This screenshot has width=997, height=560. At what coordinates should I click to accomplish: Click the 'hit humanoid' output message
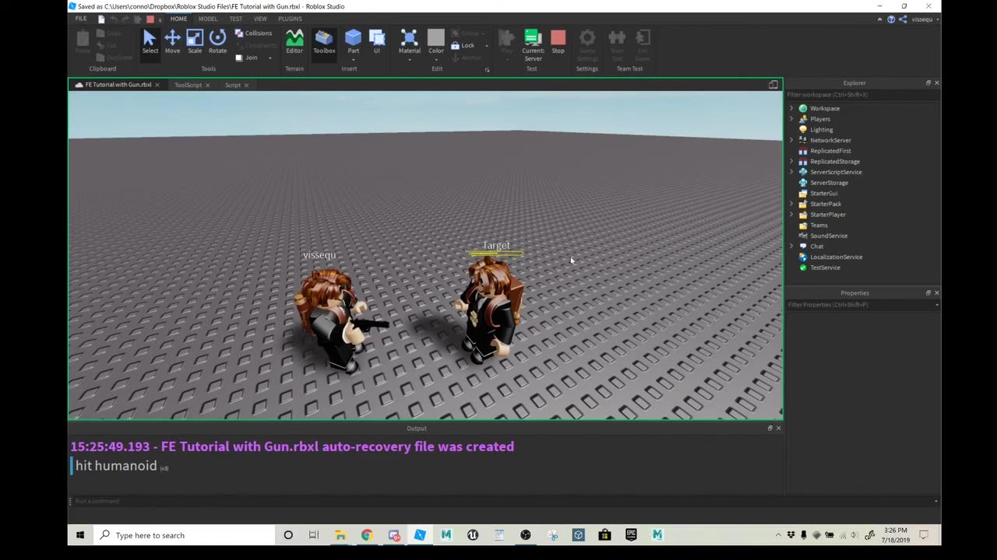(116, 466)
